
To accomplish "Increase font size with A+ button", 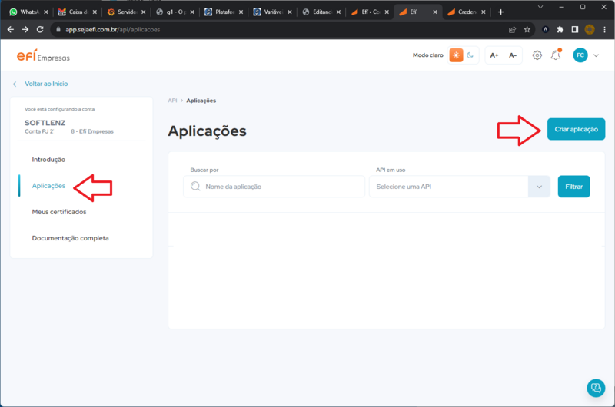I will pyautogui.click(x=494, y=55).
